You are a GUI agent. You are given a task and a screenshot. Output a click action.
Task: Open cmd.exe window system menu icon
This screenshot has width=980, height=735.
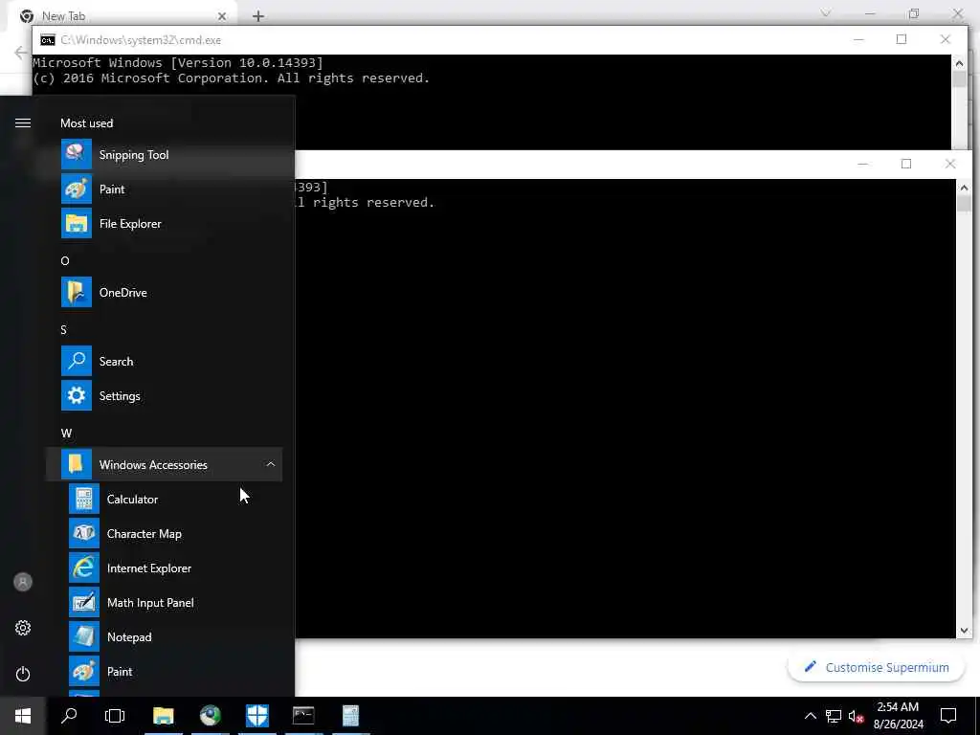tap(48, 40)
